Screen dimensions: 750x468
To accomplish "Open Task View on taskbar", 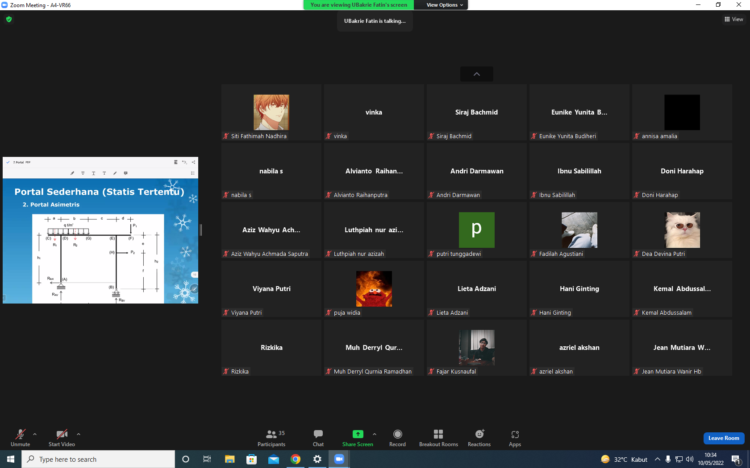I will 207,459.
